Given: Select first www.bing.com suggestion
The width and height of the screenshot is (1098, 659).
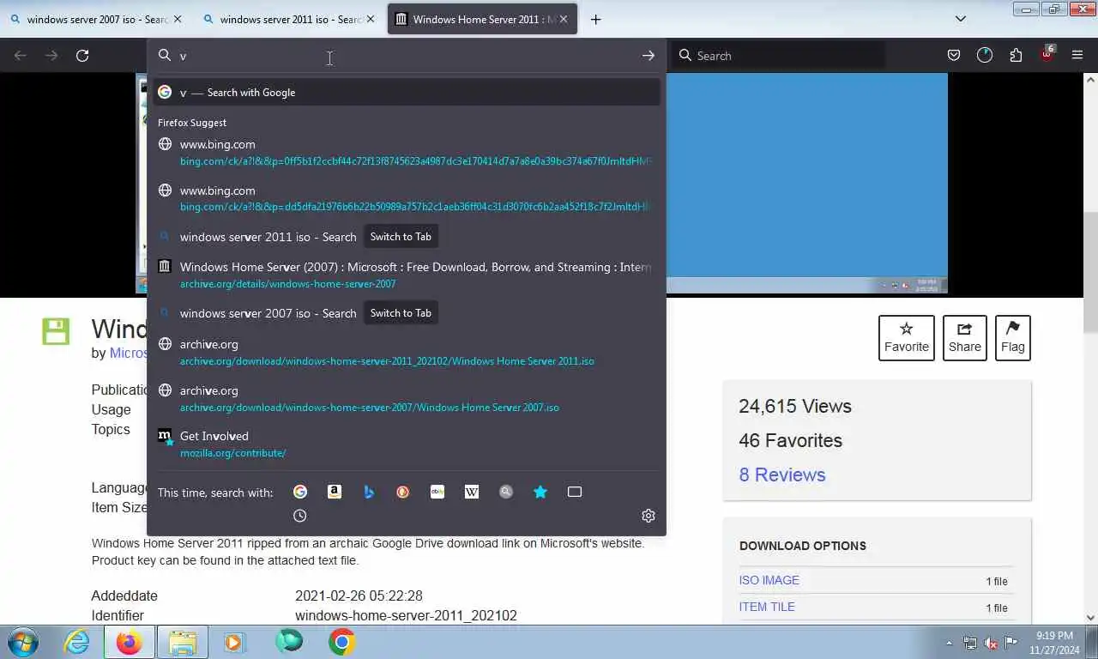Looking at the screenshot, I should [x=407, y=152].
